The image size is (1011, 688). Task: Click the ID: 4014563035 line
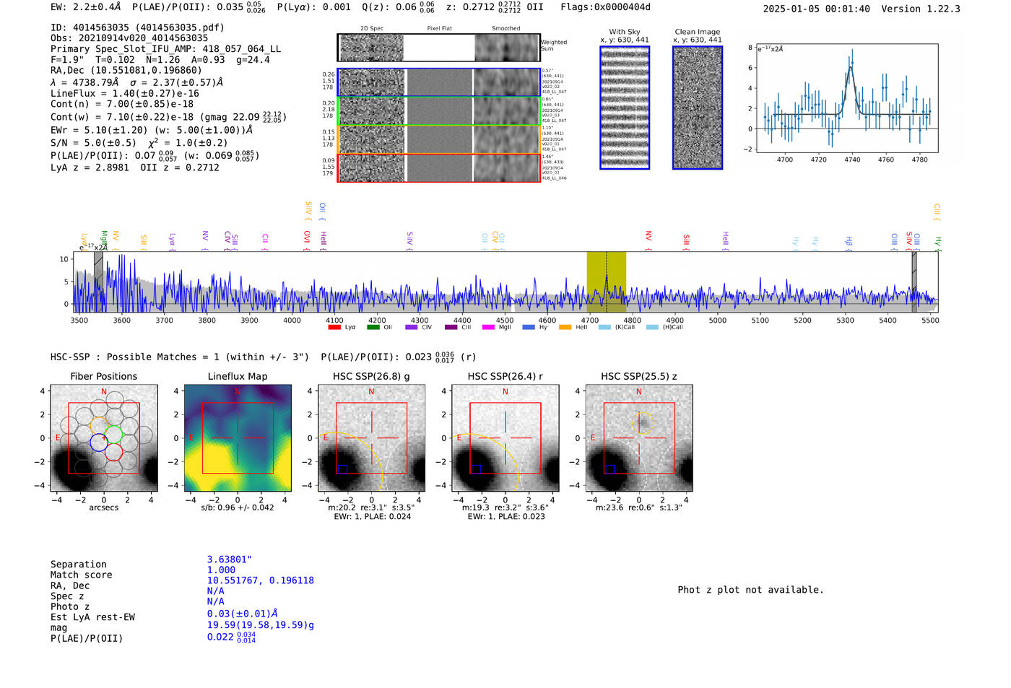pyautogui.click(x=137, y=27)
